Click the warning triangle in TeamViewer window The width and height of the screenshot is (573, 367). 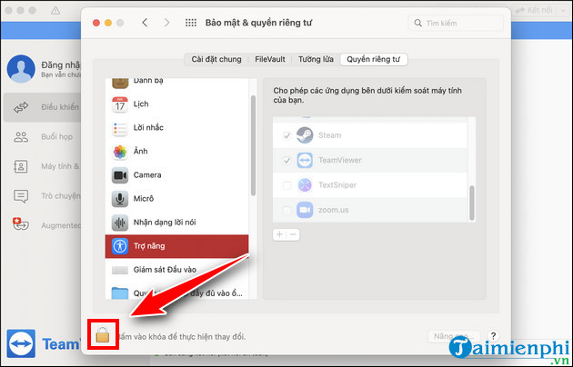click(55, 11)
